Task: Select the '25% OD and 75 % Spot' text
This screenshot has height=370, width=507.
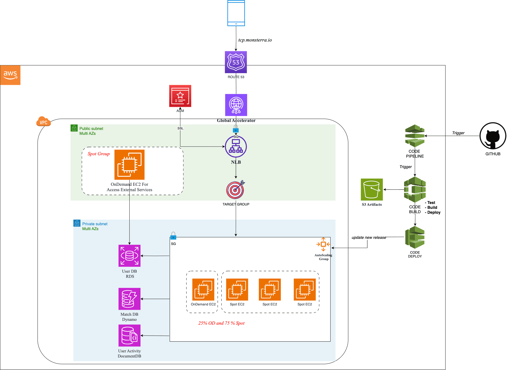Action: (x=221, y=323)
